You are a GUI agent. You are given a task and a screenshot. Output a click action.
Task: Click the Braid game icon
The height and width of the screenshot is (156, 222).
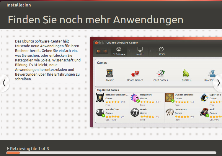pyautogui.click(x=204, y=113)
